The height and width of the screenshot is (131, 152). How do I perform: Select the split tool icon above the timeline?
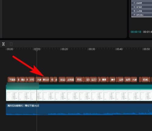(x=3, y=44)
